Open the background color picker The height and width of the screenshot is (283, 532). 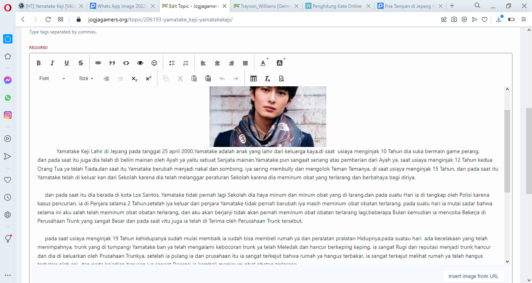[x=281, y=63]
